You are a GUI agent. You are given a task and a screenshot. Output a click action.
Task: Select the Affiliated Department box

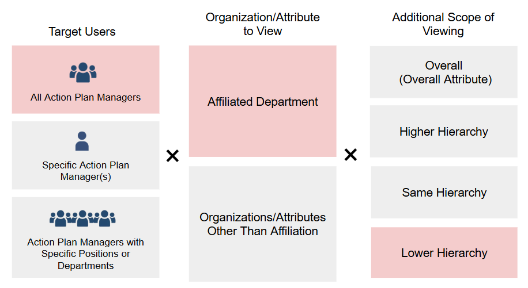pos(262,102)
